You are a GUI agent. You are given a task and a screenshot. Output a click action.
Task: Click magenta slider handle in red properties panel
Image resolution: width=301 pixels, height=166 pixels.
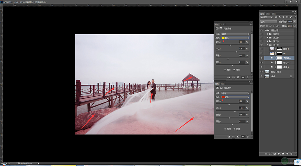click(x=235, y=111)
